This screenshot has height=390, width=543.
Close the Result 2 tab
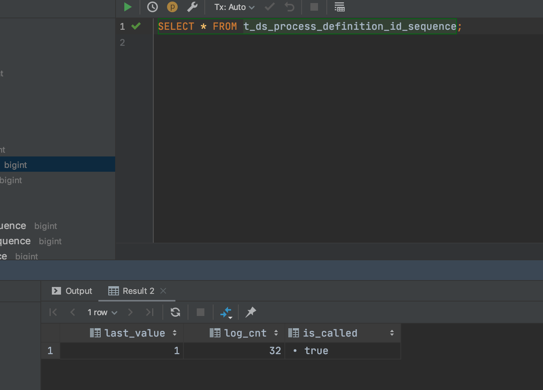point(163,291)
